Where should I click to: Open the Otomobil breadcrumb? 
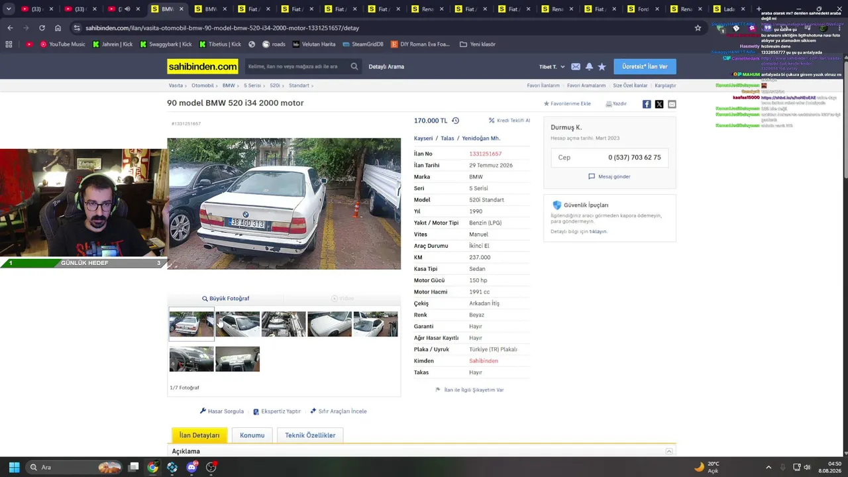pyautogui.click(x=203, y=85)
